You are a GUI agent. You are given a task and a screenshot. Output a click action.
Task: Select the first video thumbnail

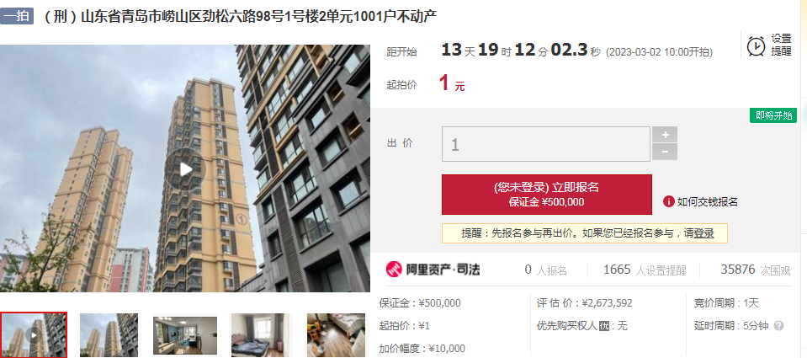coord(34,334)
